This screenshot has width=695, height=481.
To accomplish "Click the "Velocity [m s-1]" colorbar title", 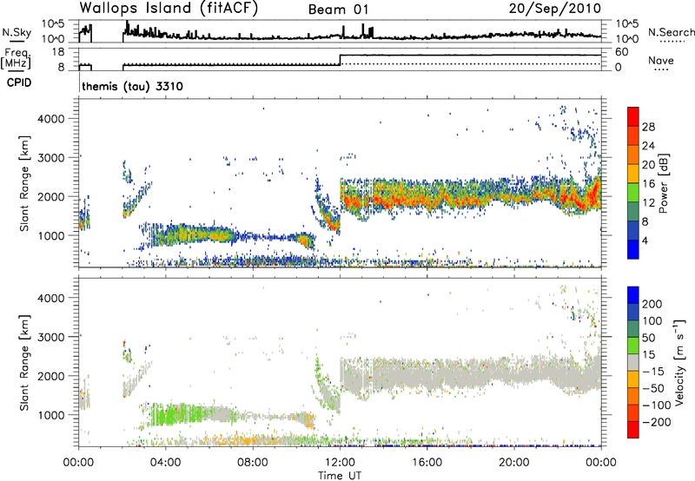I will tap(679, 362).
